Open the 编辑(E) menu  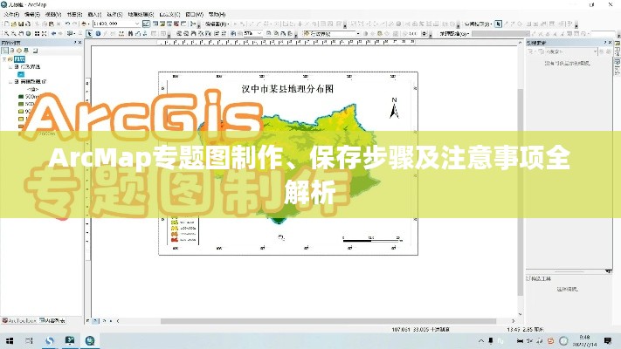(x=32, y=15)
